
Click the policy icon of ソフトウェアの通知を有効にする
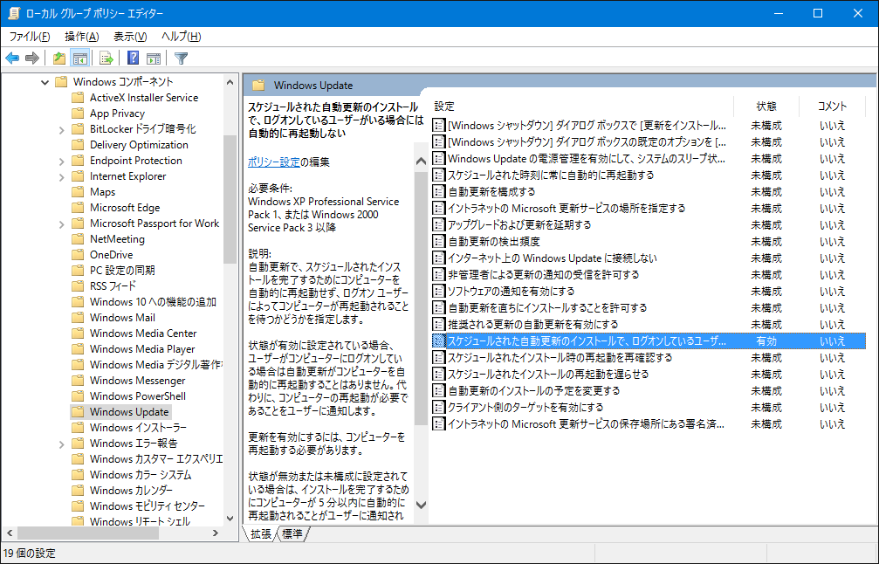point(439,292)
